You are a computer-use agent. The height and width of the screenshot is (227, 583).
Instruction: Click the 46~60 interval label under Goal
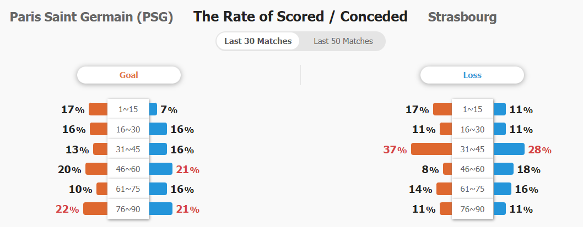pyautogui.click(x=128, y=169)
